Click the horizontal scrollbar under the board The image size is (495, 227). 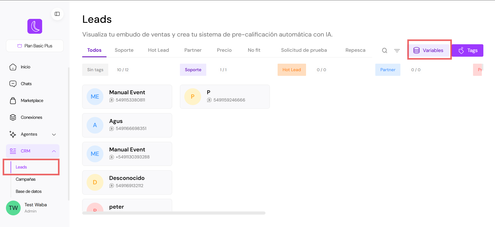pyautogui.click(x=174, y=213)
